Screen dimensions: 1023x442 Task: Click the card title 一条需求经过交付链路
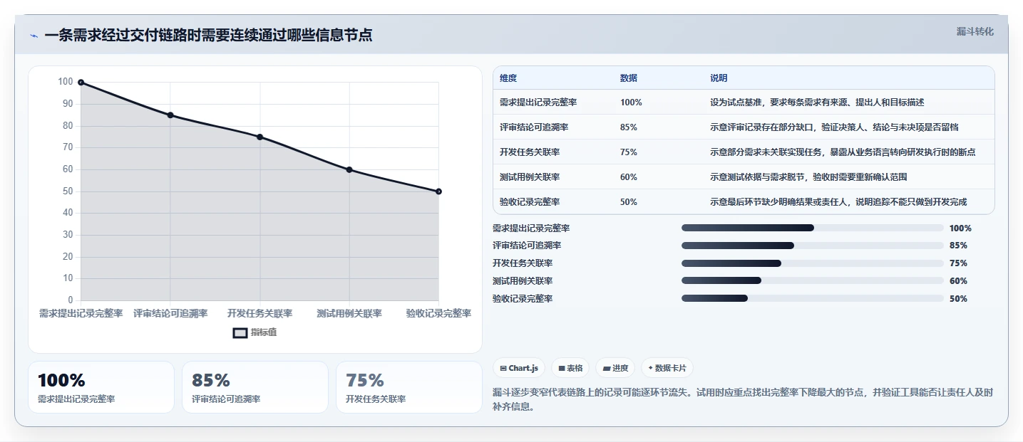point(208,36)
